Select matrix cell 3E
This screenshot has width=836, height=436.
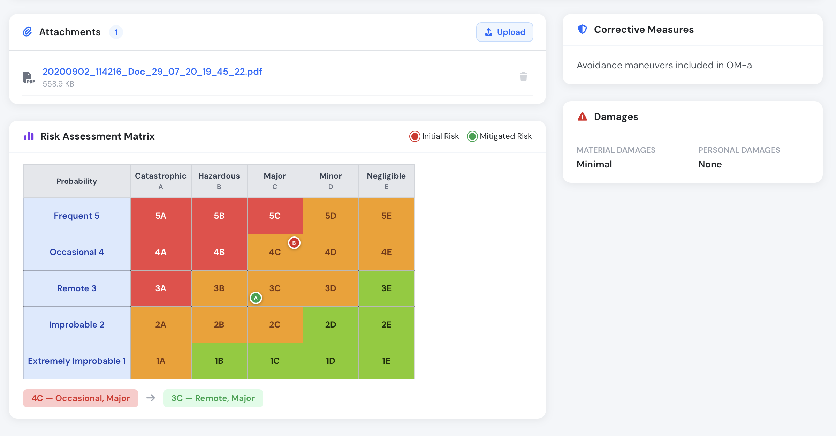[386, 288]
